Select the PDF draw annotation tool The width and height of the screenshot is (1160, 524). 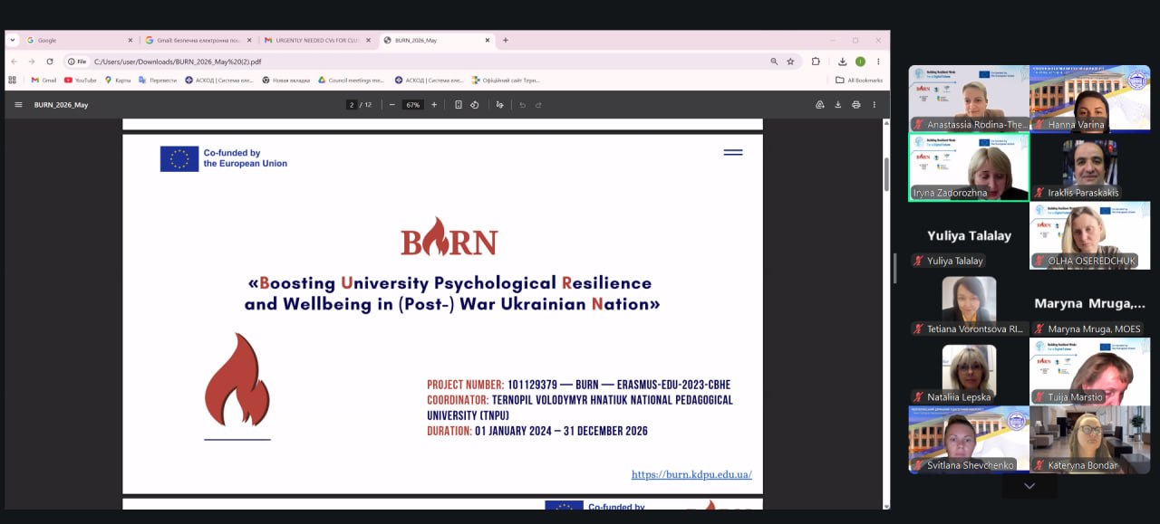pos(499,105)
